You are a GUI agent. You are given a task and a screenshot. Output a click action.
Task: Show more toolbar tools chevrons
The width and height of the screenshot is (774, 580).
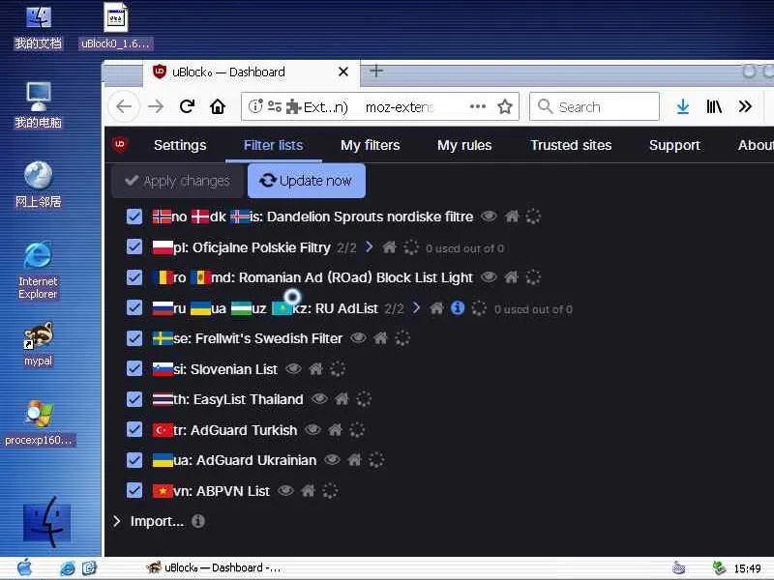[745, 106]
